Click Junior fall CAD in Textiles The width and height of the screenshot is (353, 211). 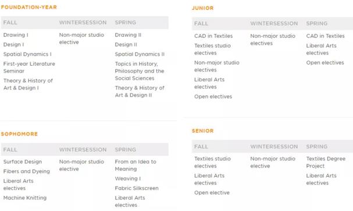[213, 36]
